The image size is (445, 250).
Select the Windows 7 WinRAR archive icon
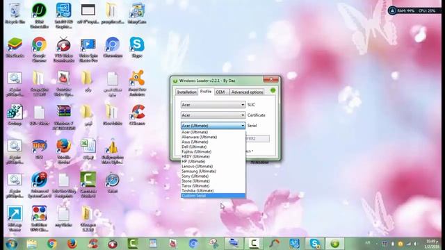63,117
